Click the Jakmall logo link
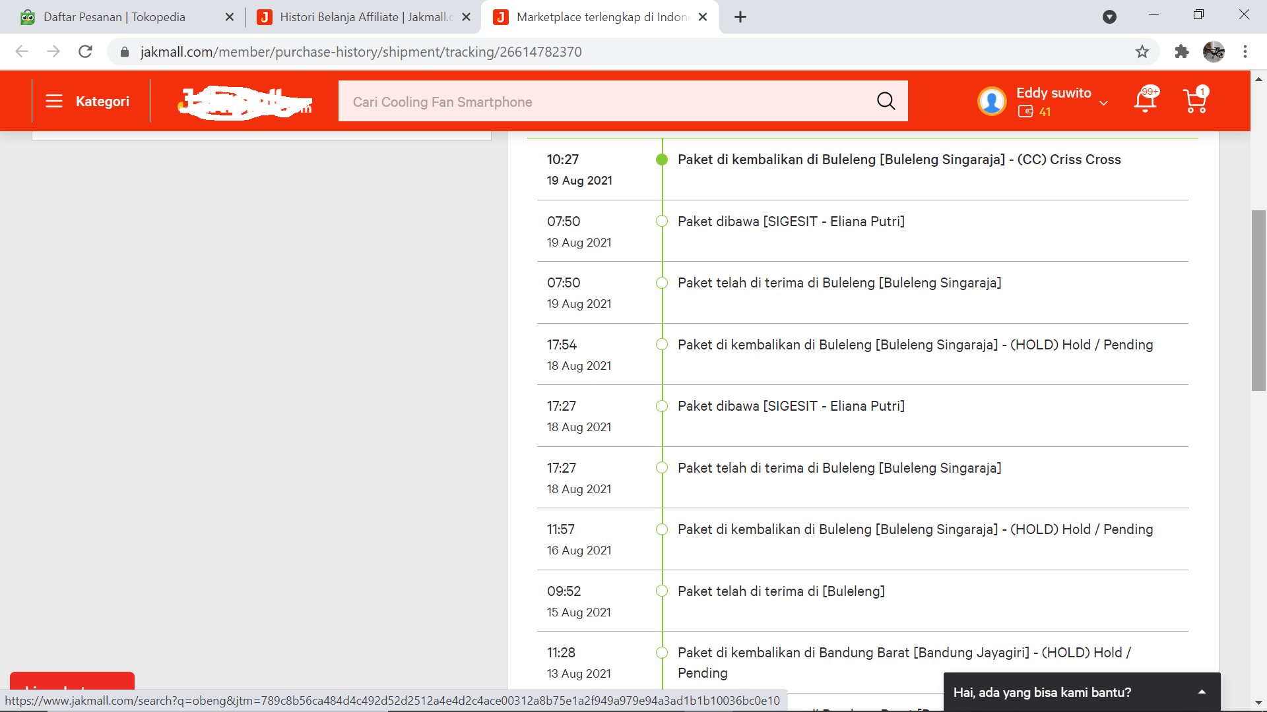This screenshot has width=1267, height=712. [x=245, y=102]
